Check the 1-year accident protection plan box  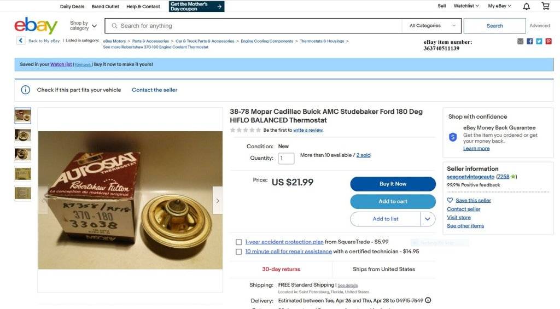click(238, 242)
